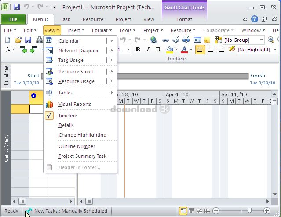Open the background fill color dropdown arrow
The image size is (281, 217).
(x=176, y=50)
